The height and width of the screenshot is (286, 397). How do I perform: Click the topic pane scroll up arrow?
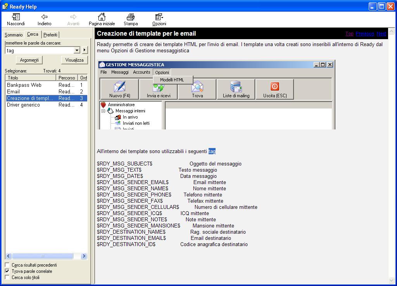coord(392,31)
